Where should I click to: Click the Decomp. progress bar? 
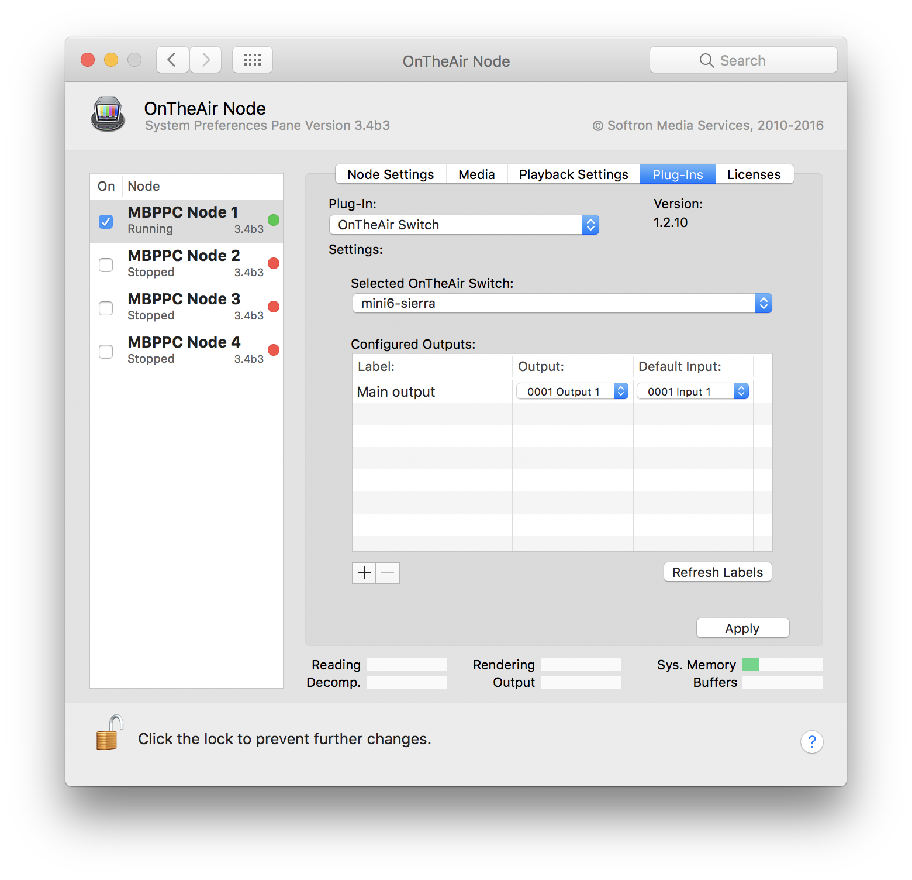point(407,682)
